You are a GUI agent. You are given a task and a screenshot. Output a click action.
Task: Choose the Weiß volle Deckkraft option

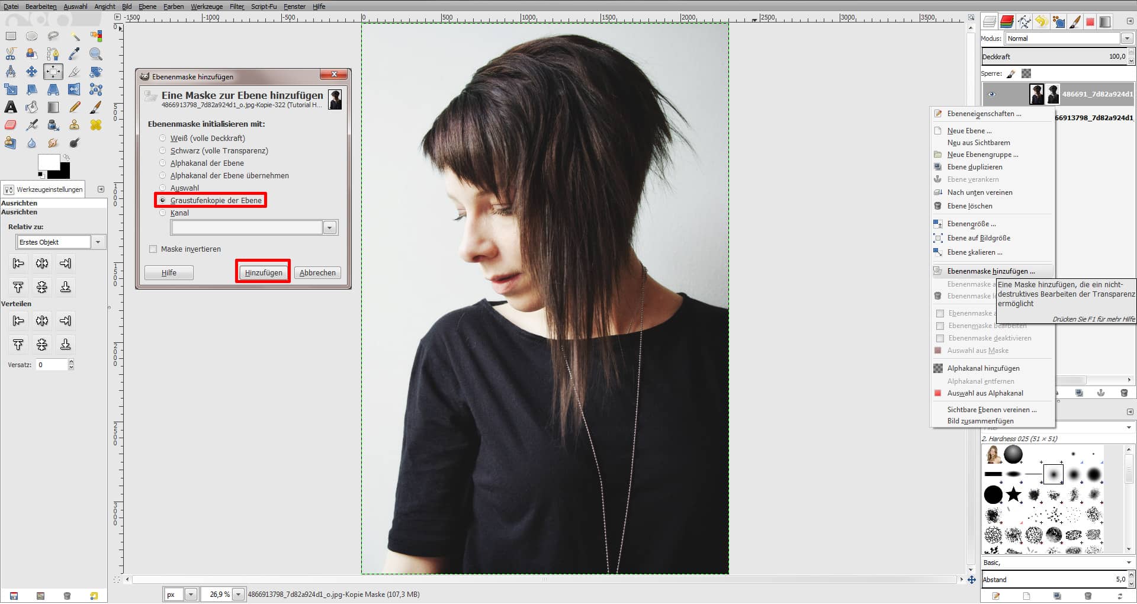[x=162, y=137]
